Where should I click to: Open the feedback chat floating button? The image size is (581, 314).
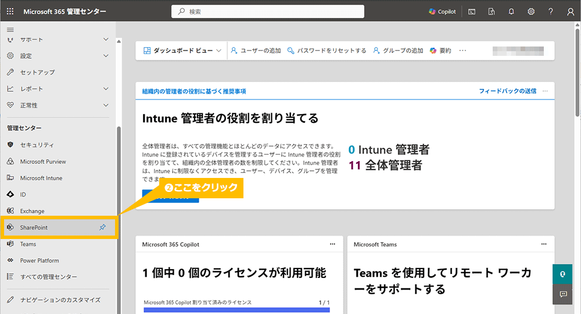click(x=562, y=294)
